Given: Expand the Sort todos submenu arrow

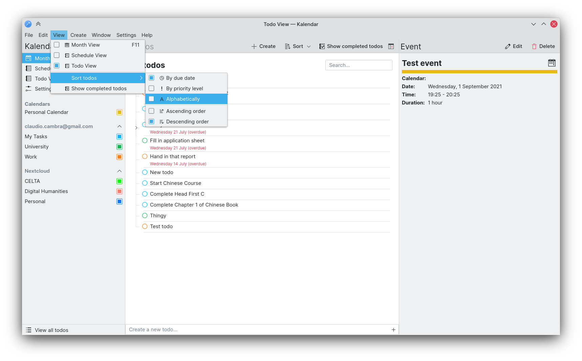Looking at the screenshot, I should (141, 78).
